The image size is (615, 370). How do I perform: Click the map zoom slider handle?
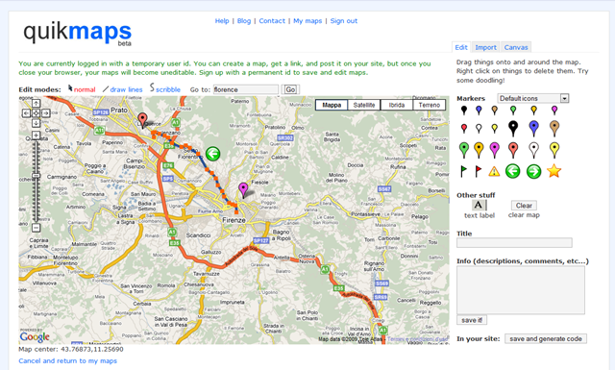point(36,175)
